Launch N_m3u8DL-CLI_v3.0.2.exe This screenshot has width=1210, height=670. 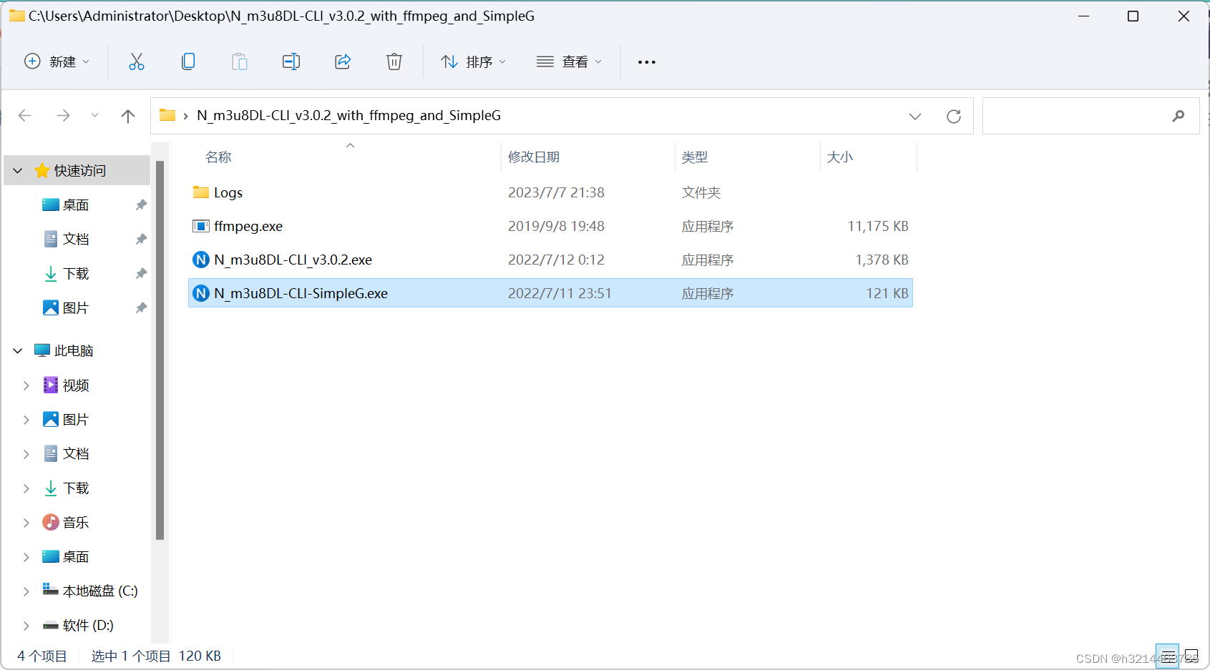coord(293,260)
